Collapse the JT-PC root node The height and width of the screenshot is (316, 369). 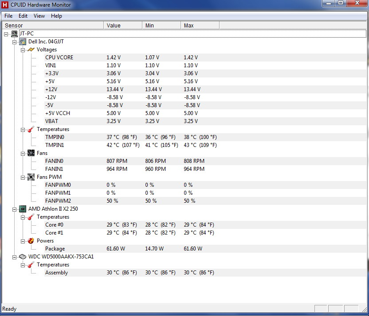[6, 34]
